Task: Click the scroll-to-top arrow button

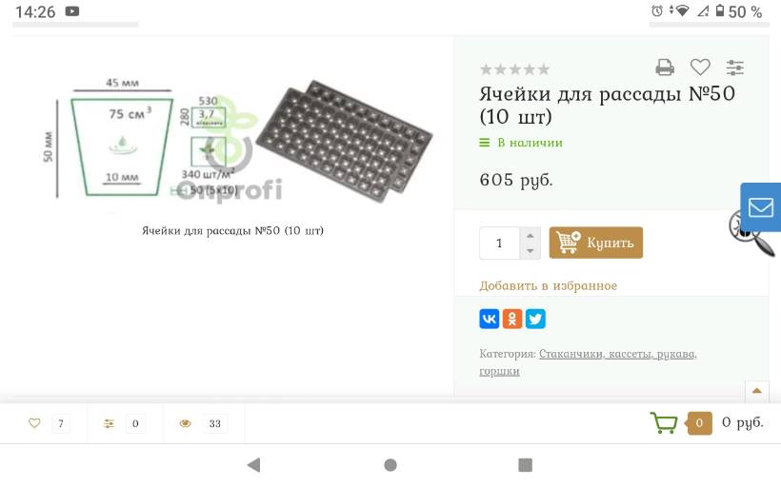Action: 756,391
